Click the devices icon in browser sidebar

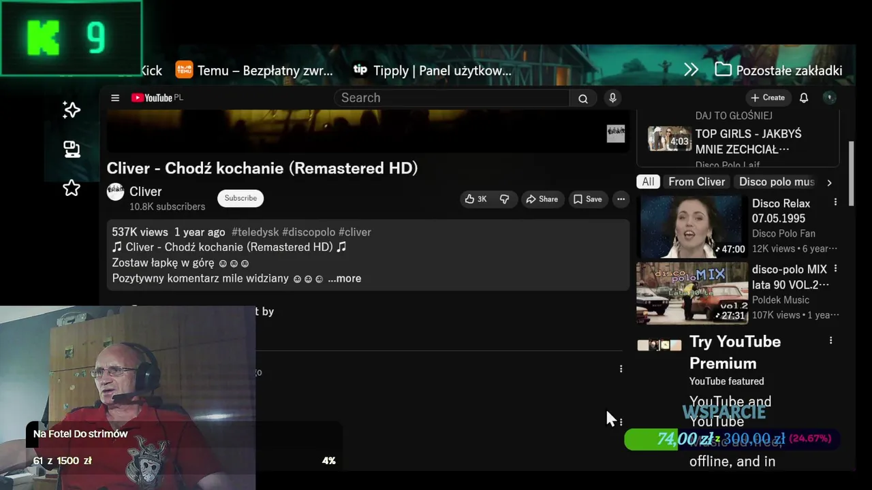72,149
